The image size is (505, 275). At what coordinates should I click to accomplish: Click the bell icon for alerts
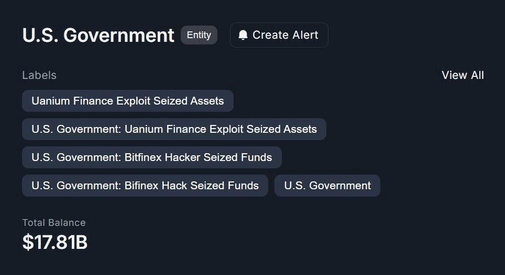[243, 35]
